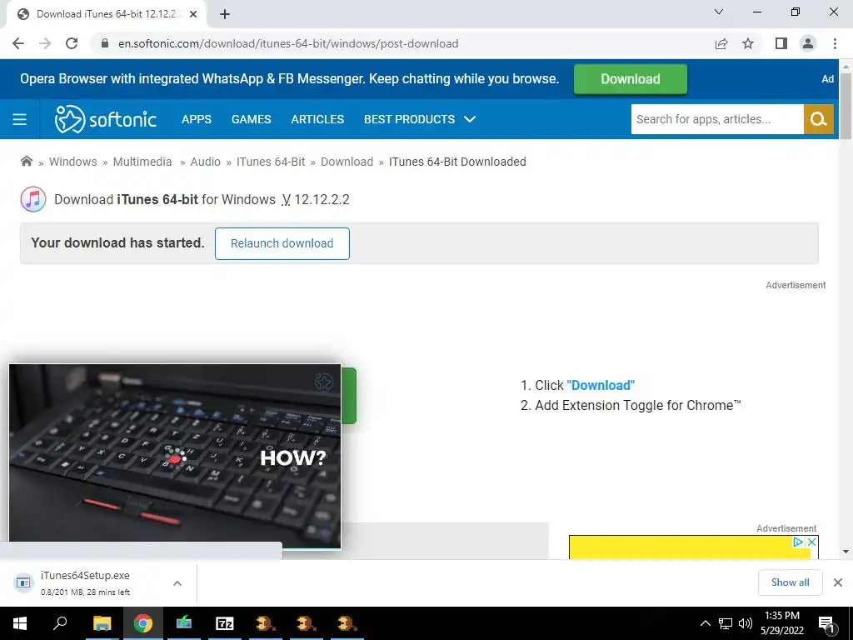Open the APPS menu item

(197, 119)
